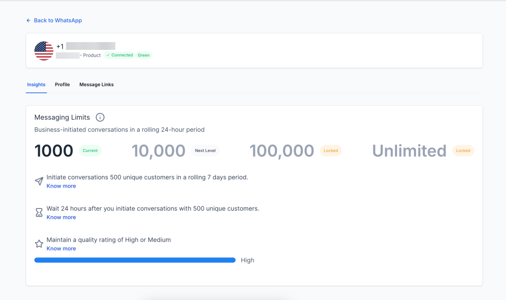Open the Messaging Limits info icon

point(100,117)
